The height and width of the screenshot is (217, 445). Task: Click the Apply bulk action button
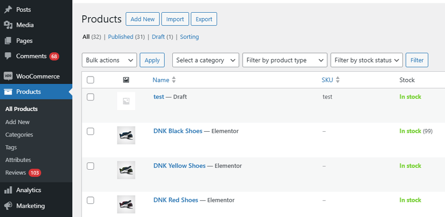(152, 60)
